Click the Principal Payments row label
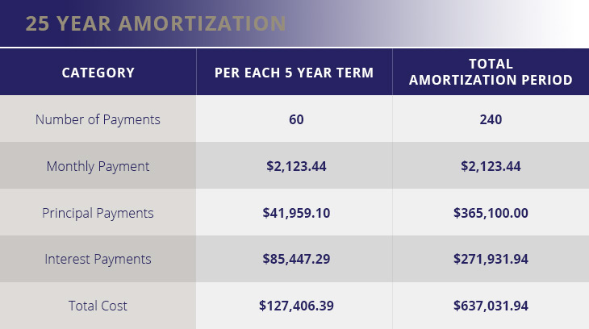This screenshot has height=329, width=589. [98, 213]
